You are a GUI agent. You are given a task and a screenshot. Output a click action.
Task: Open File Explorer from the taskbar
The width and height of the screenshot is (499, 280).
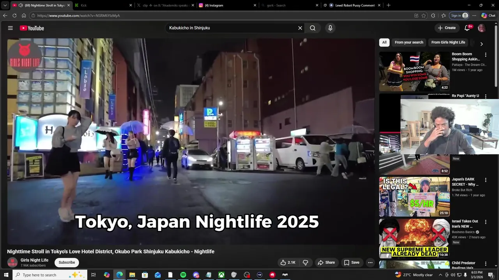pyautogui.click(x=132, y=275)
